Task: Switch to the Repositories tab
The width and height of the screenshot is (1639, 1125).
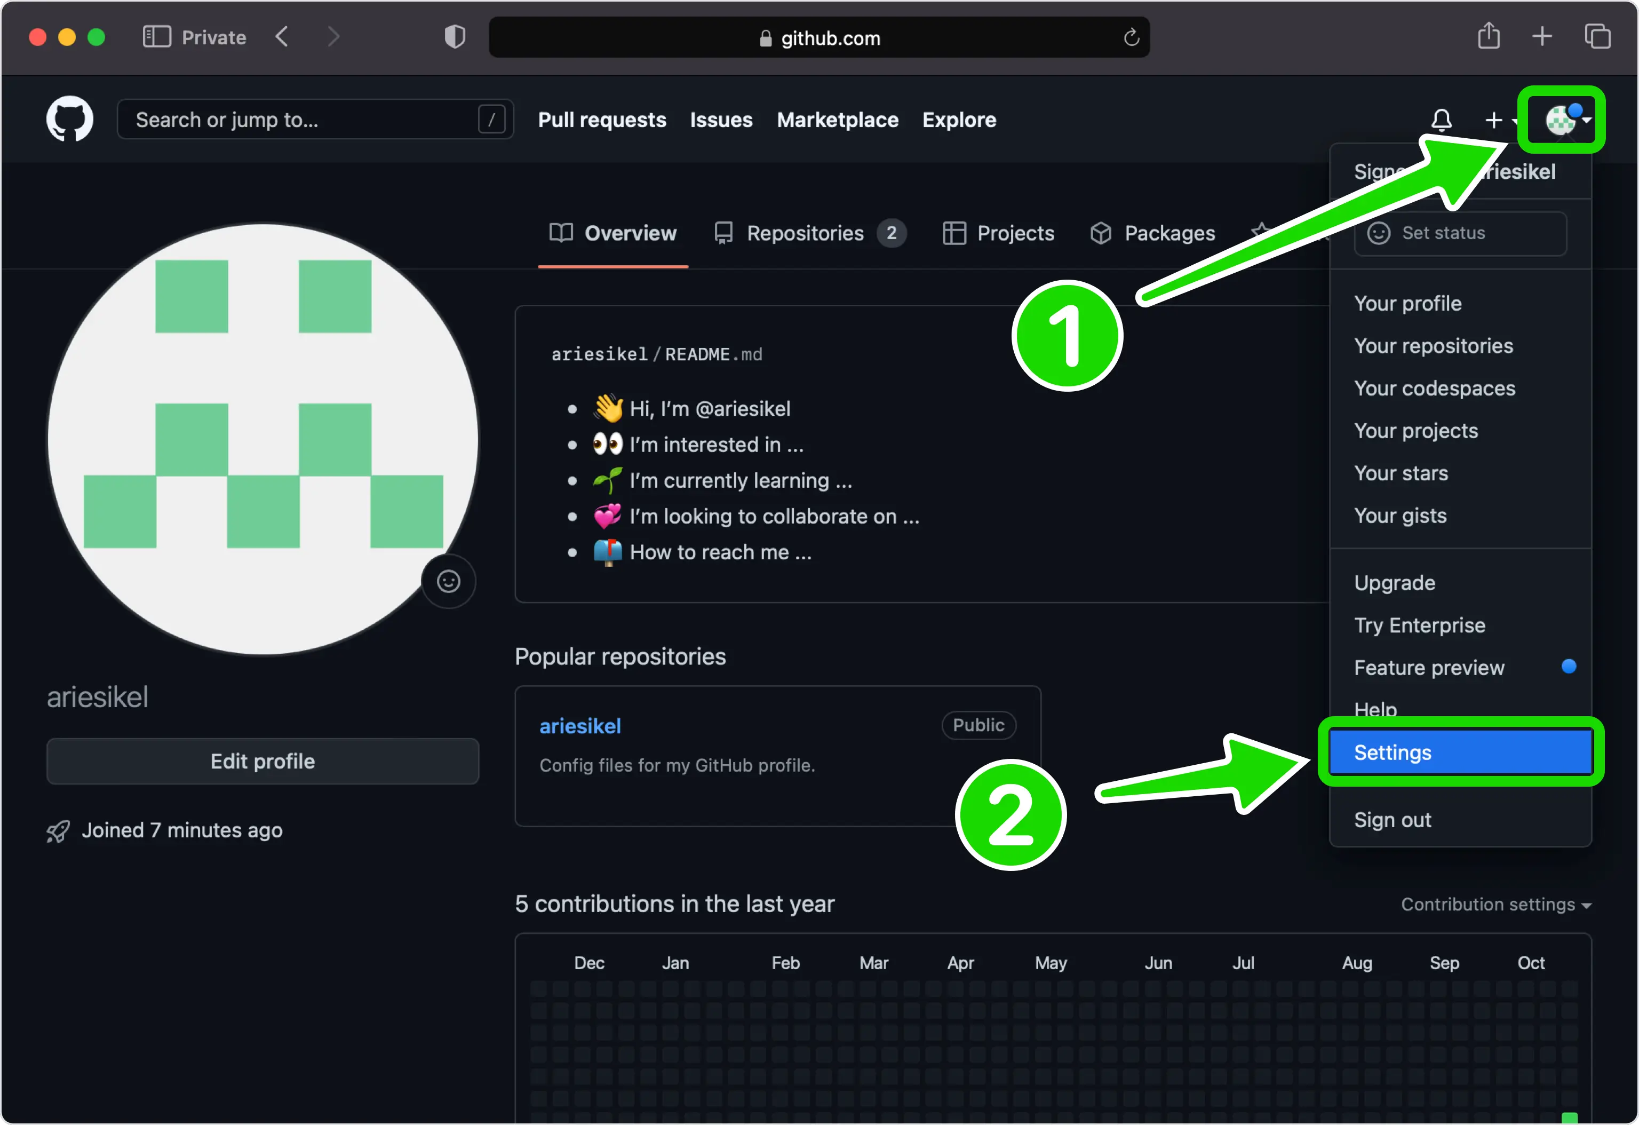Action: click(809, 233)
